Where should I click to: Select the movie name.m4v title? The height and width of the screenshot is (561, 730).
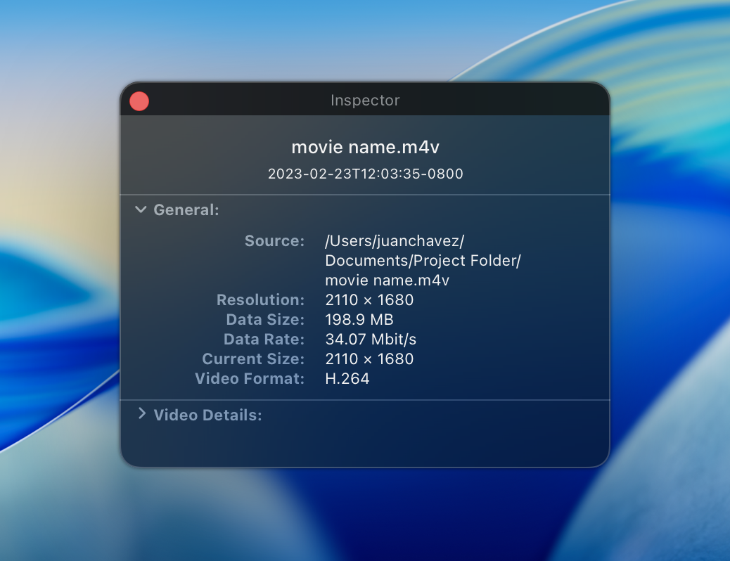pyautogui.click(x=365, y=147)
